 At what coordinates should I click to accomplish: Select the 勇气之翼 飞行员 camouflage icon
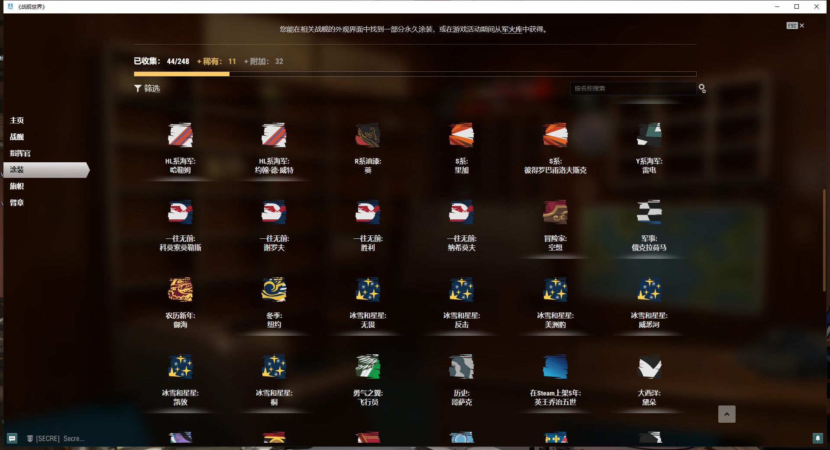coord(368,367)
